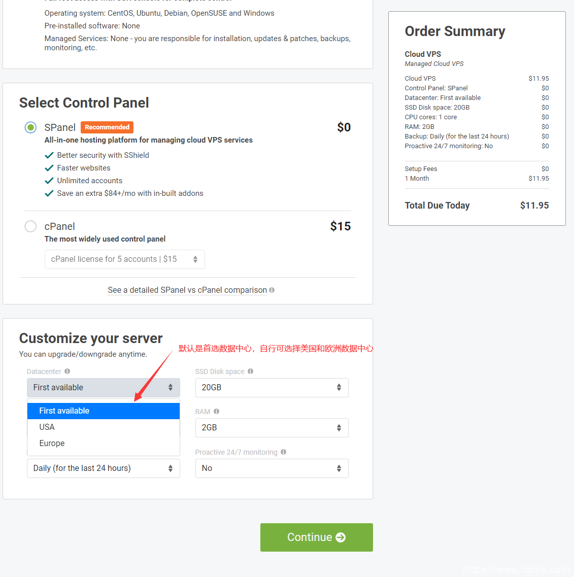Select the SPanel radio button
This screenshot has width=574, height=577.
pos(30,127)
